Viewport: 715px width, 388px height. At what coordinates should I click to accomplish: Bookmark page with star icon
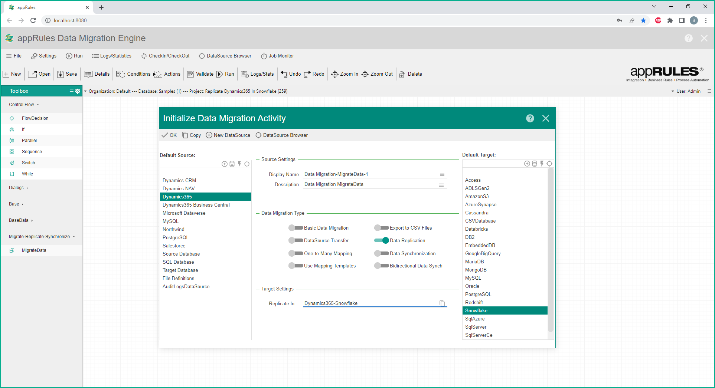[643, 20]
